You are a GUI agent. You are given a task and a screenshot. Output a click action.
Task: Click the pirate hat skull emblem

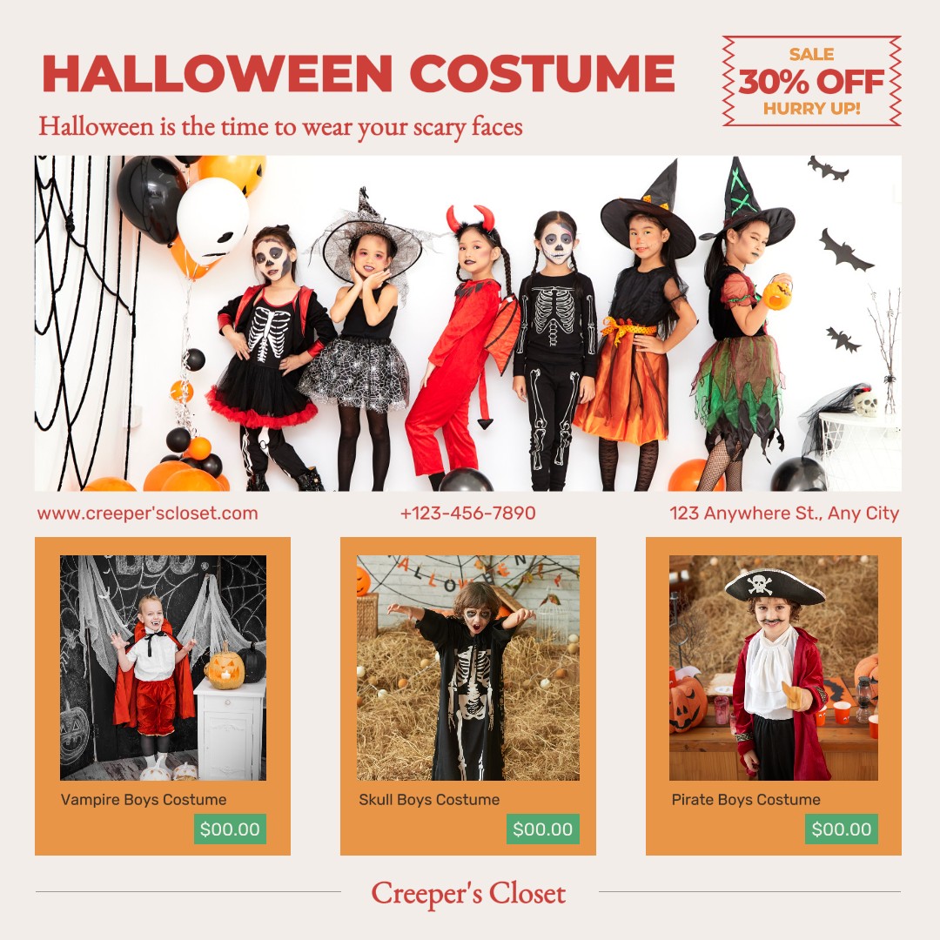760,584
